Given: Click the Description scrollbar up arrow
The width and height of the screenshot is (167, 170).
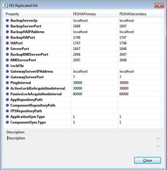Looking at the screenshot, I should pos(158,138).
